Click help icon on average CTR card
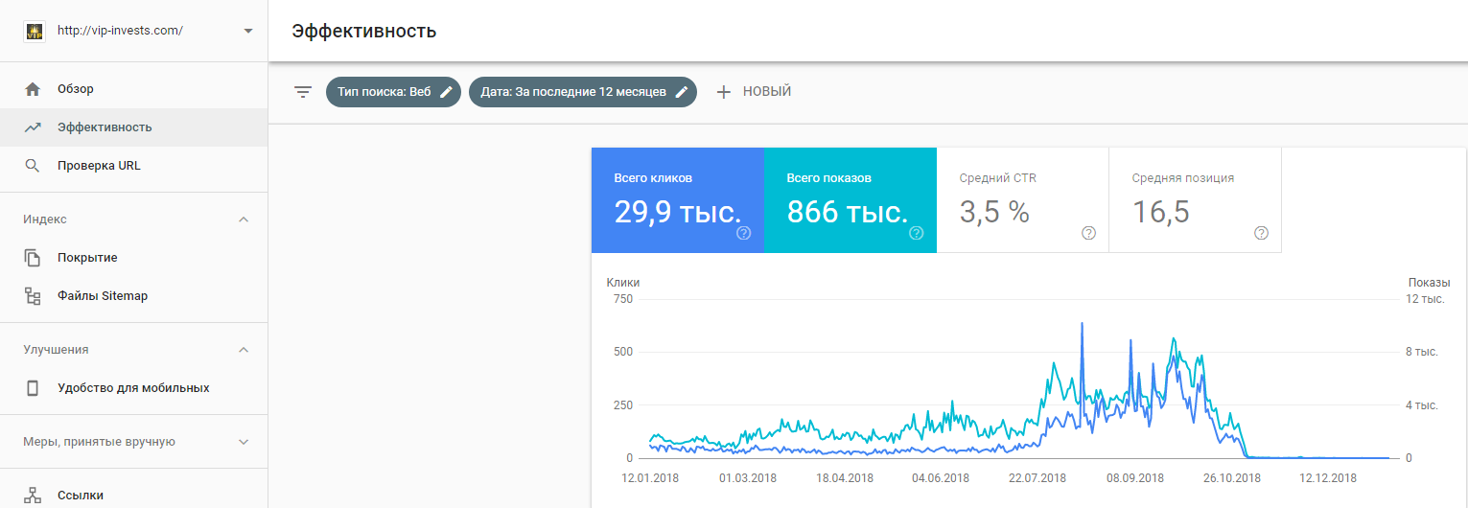 pos(1088,233)
